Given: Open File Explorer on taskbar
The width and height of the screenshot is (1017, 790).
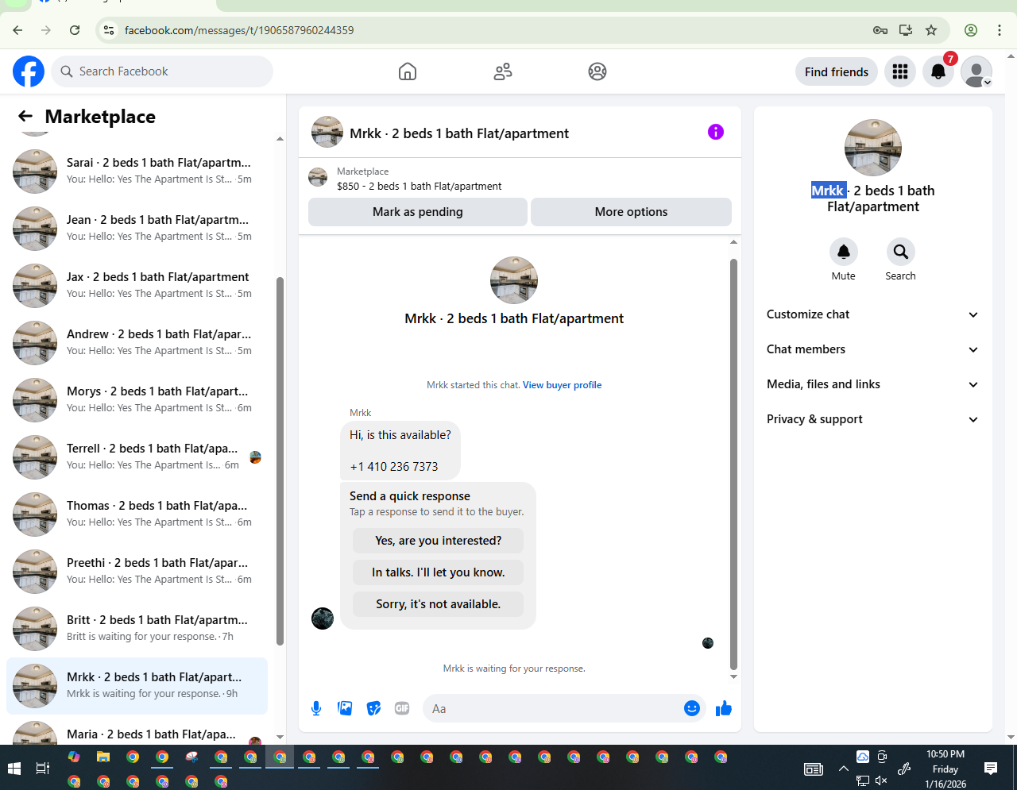Looking at the screenshot, I should click(103, 757).
